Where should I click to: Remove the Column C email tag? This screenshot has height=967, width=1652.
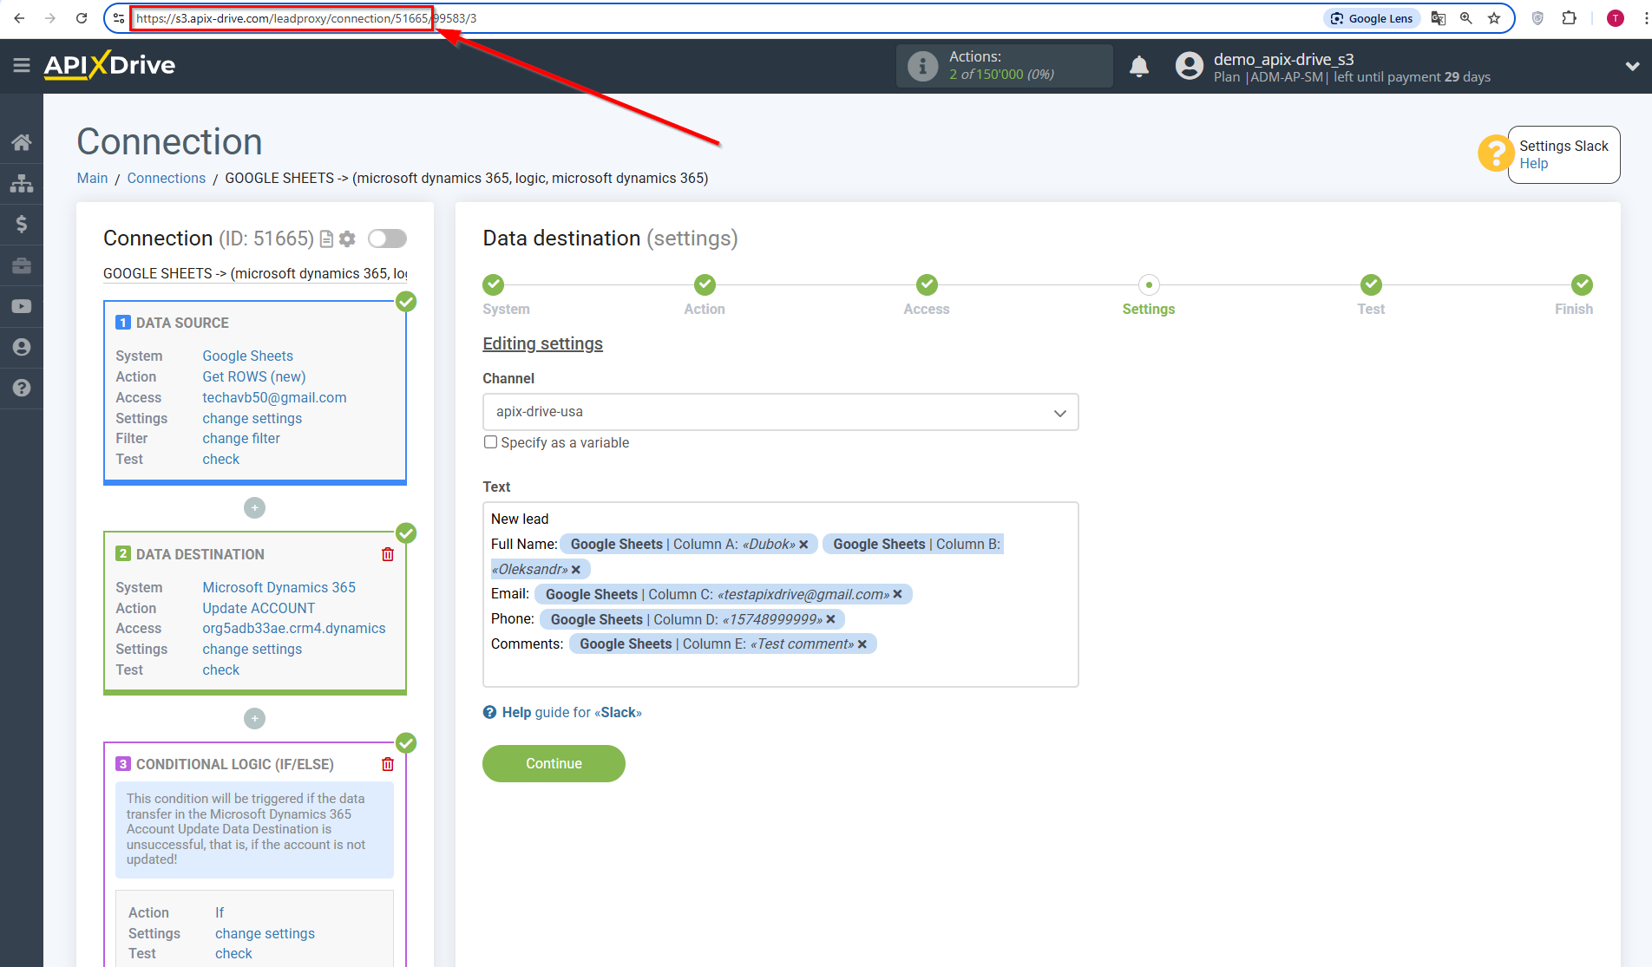coord(897,594)
